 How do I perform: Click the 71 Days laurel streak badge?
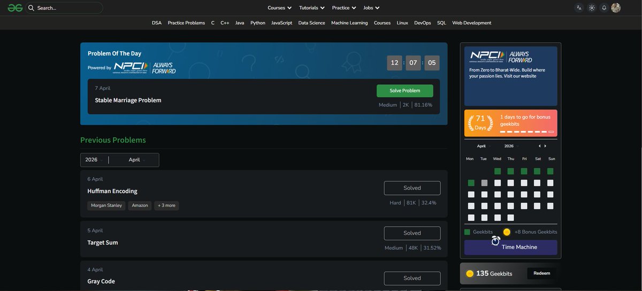pos(480,123)
